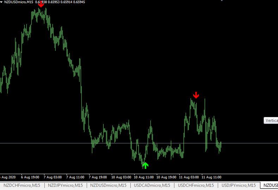Screen dimensions: 278x190
Task: Click the red down arrow near 11 Aug
Action: (196, 95)
